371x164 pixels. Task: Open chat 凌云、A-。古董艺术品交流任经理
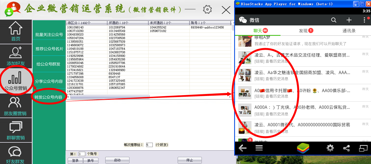[x=303, y=58]
